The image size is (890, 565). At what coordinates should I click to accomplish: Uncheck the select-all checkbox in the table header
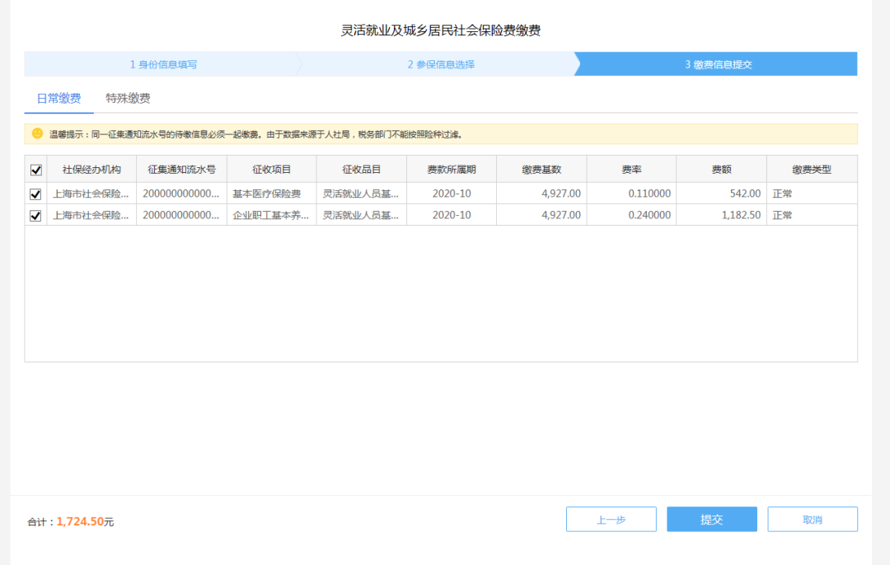36,168
